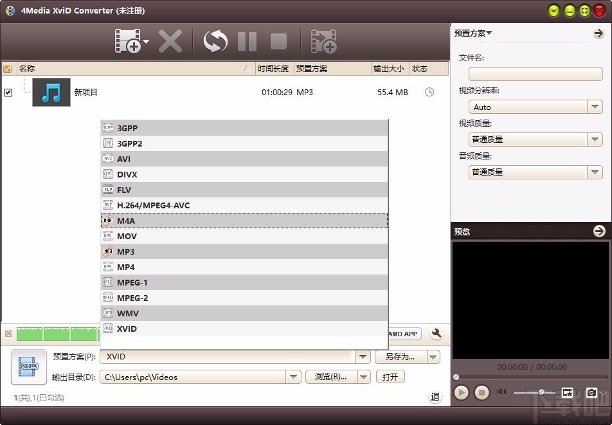This screenshot has width=612, height=425.
Task: Open the arrow next to 另存为...
Action: click(x=433, y=357)
